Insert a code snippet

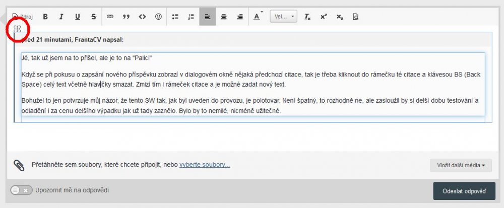pos(143,17)
